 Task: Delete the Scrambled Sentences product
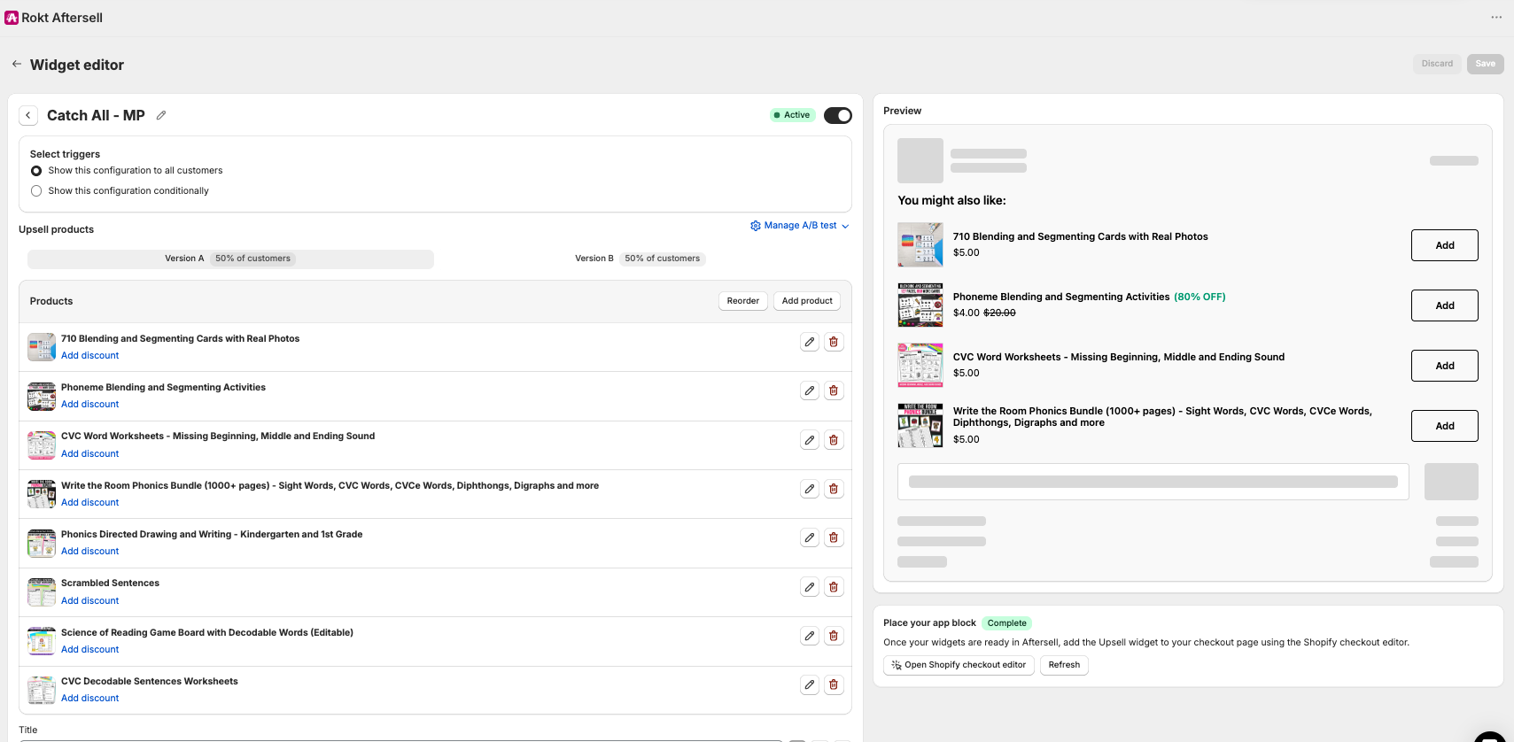click(834, 587)
